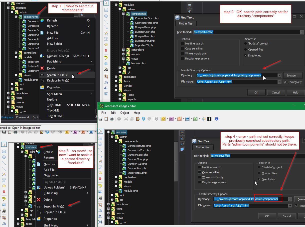Click the Help button in upper Find Text dialog
The width and height of the screenshot is (305, 227).
tap(296, 92)
